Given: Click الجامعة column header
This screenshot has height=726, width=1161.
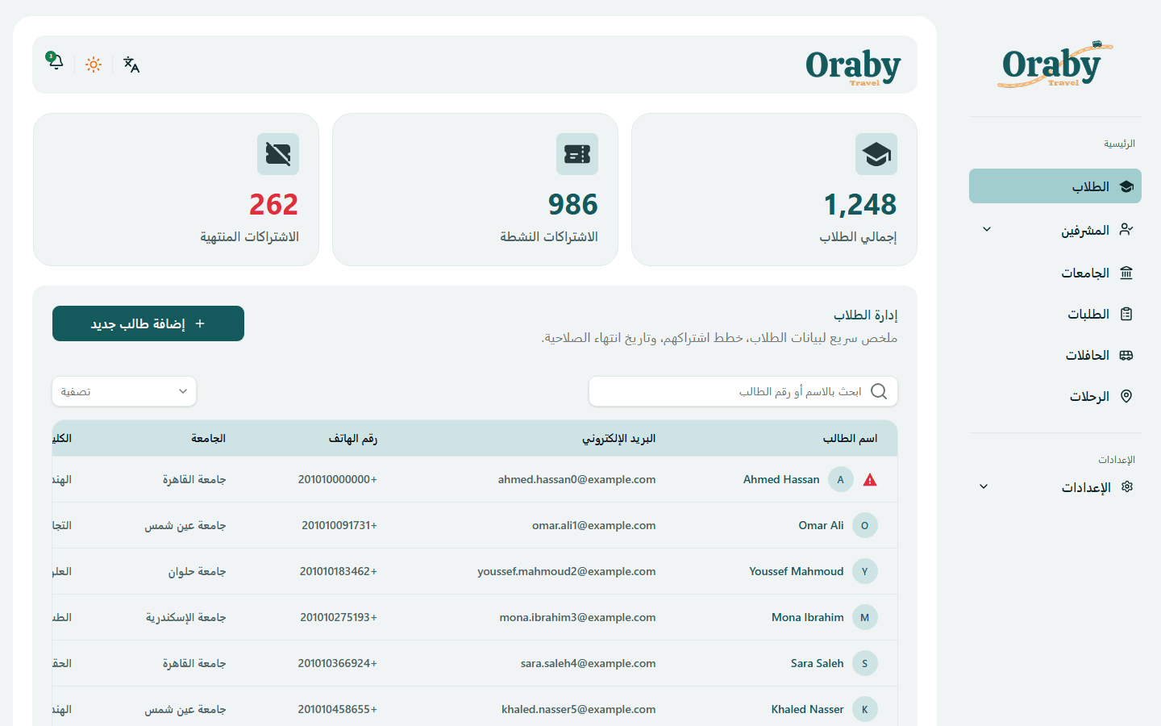Looking at the screenshot, I should point(208,438).
